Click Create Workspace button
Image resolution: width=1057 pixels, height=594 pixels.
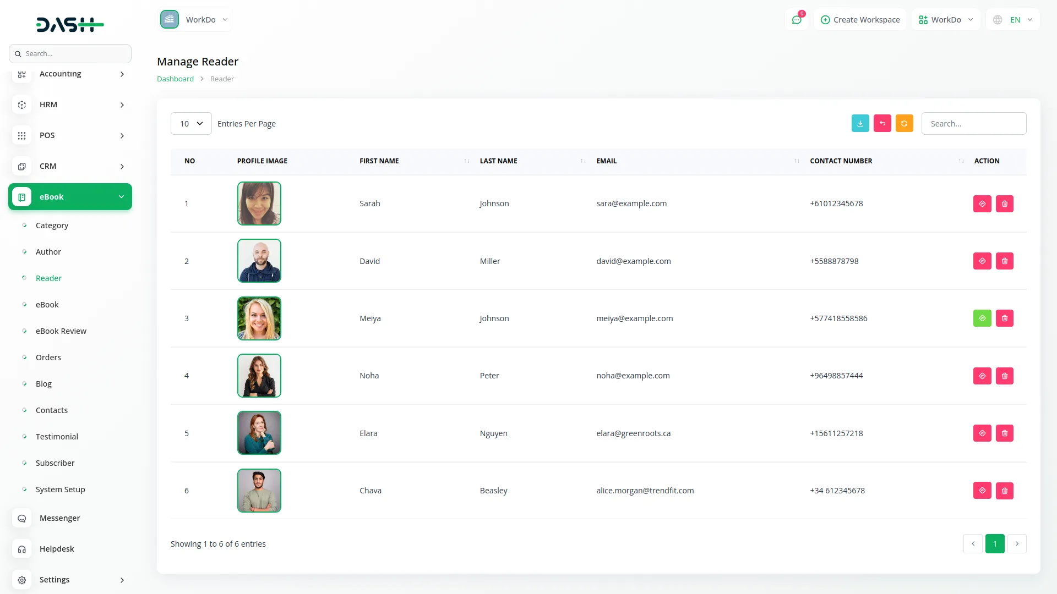pyautogui.click(x=860, y=20)
